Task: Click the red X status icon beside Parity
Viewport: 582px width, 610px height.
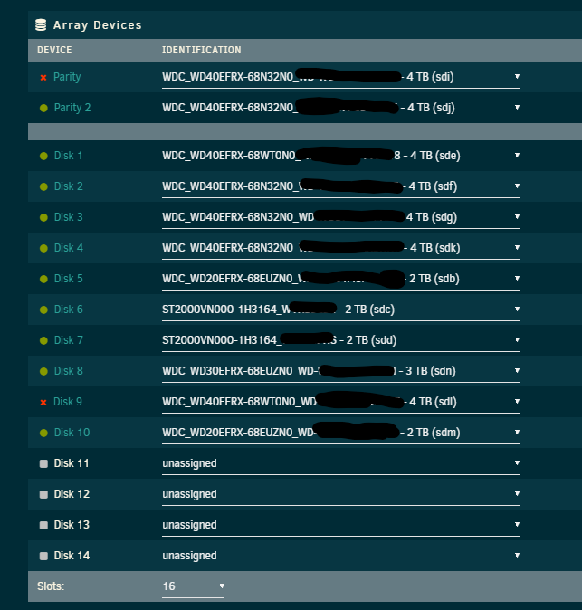Action: pos(43,78)
